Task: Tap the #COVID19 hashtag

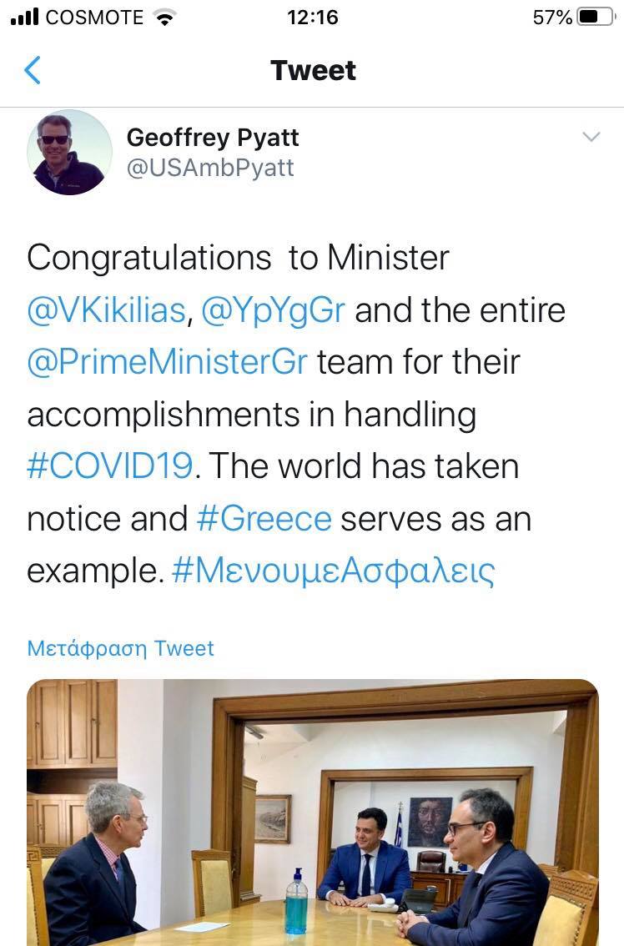Action: point(110,466)
